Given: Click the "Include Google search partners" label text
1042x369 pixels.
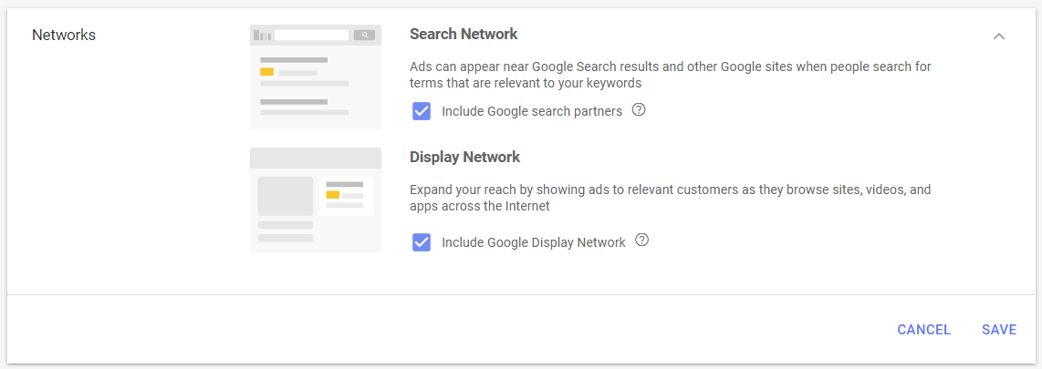Looking at the screenshot, I should [532, 111].
